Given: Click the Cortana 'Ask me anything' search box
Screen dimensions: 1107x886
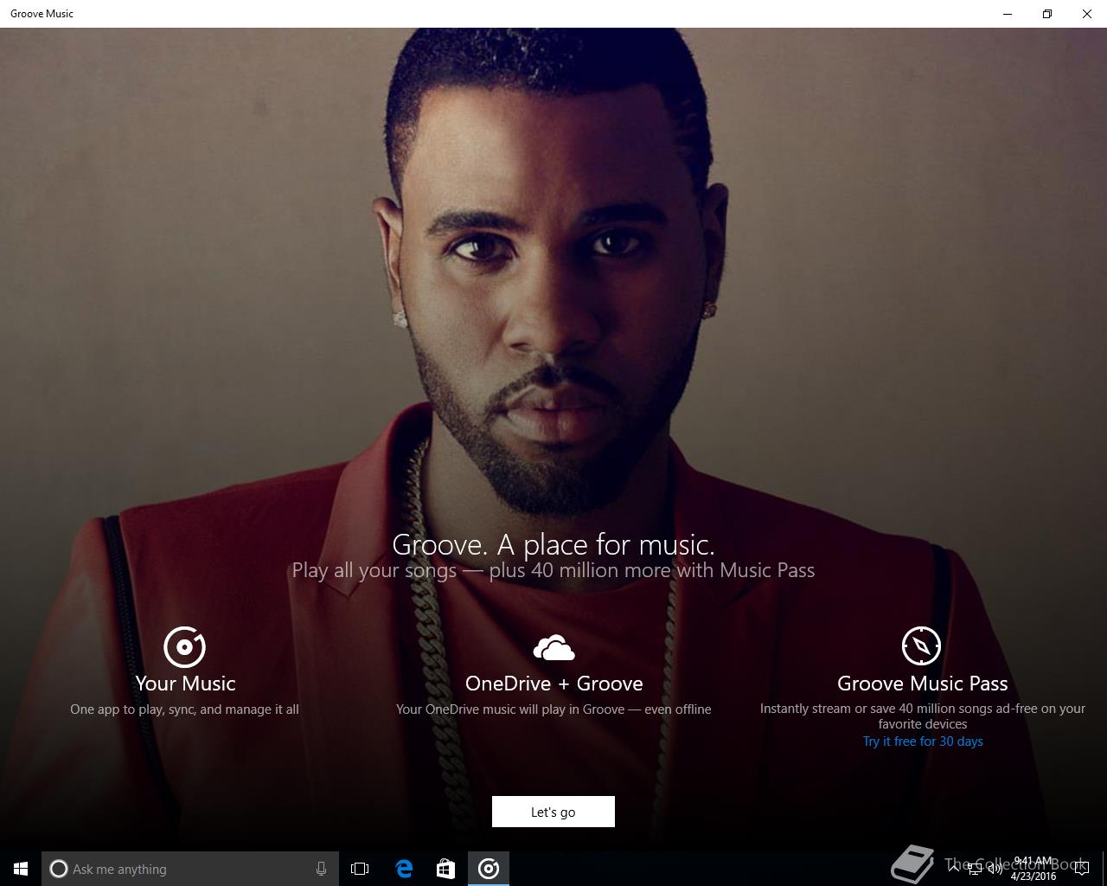Looking at the screenshot, I should click(190, 869).
